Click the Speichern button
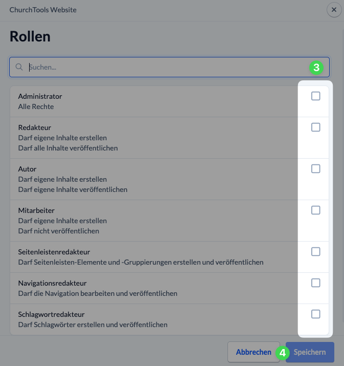Image resolution: width=344 pixels, height=366 pixels. click(x=309, y=352)
